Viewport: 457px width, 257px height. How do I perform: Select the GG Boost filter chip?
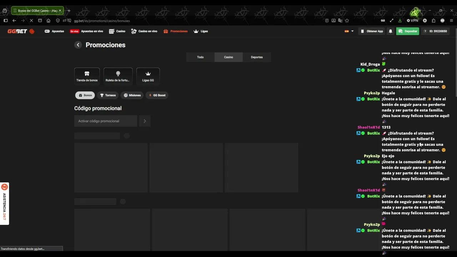coord(157,95)
